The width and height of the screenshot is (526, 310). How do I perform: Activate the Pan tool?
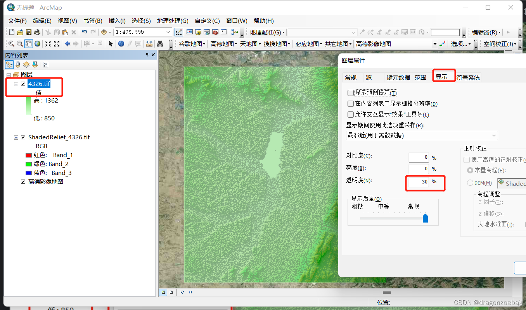point(29,44)
